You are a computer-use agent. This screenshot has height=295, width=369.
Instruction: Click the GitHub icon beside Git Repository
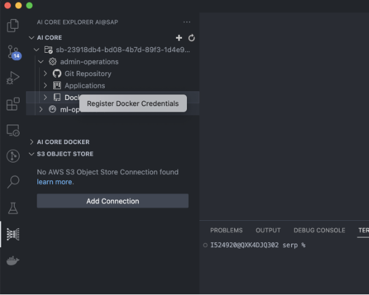tap(57, 74)
